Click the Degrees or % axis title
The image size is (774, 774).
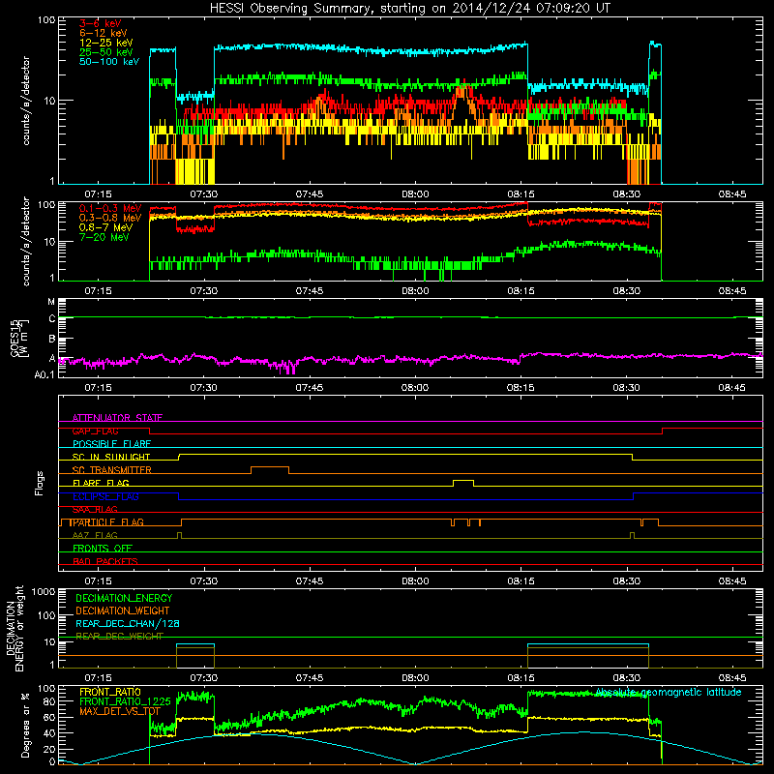click(x=25, y=725)
